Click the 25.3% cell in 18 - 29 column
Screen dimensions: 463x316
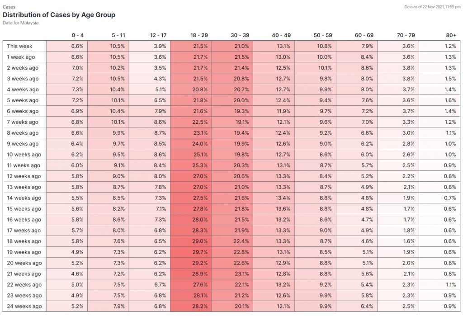(x=199, y=165)
